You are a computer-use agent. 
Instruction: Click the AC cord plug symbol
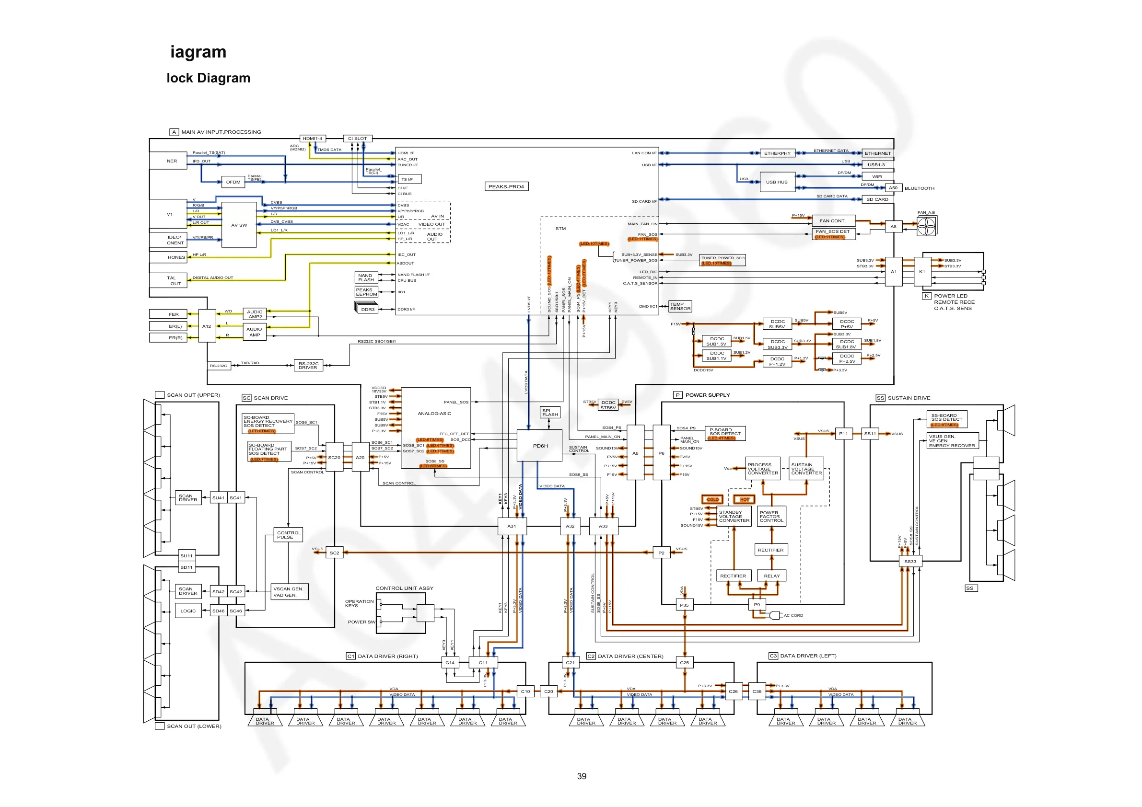775,616
